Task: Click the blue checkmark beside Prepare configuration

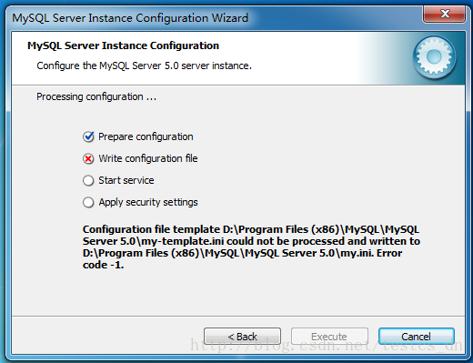Action: click(x=88, y=136)
